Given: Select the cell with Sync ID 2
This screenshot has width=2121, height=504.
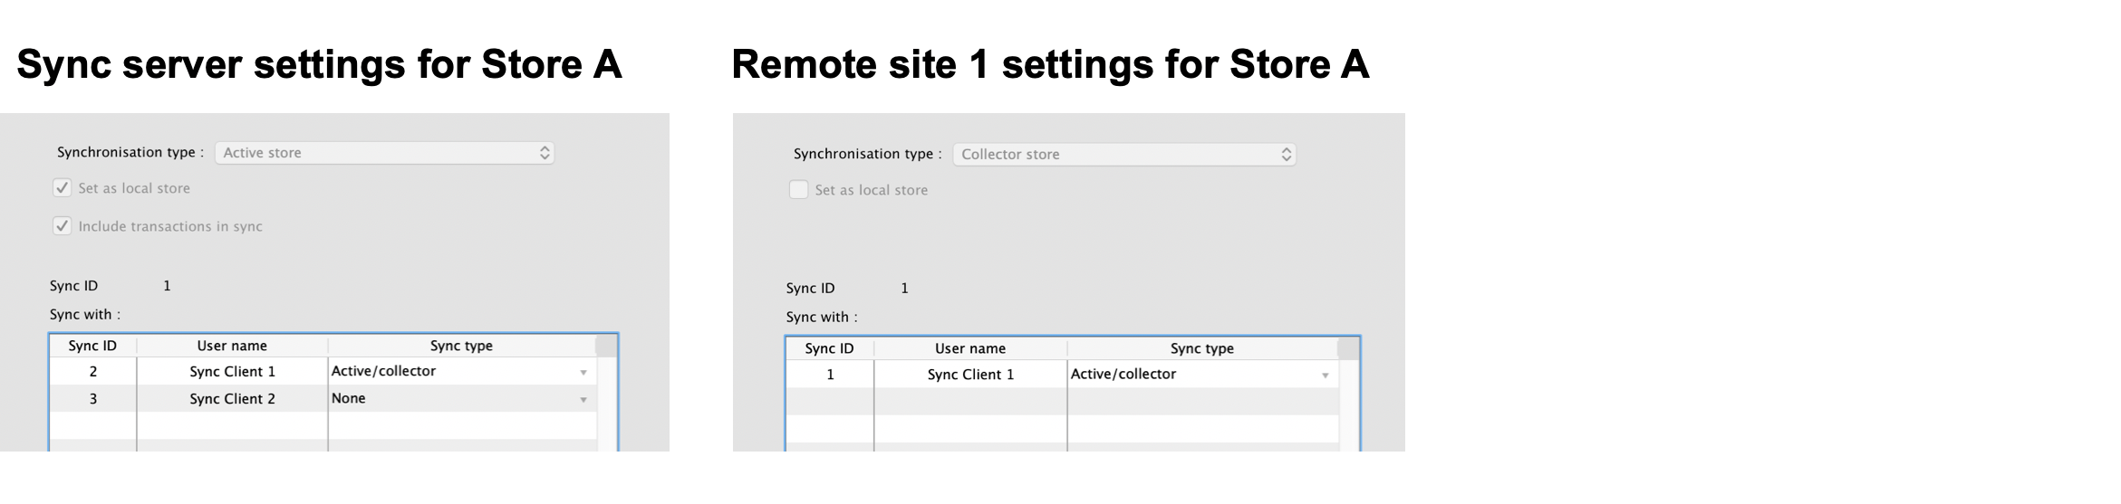Looking at the screenshot, I should (92, 372).
